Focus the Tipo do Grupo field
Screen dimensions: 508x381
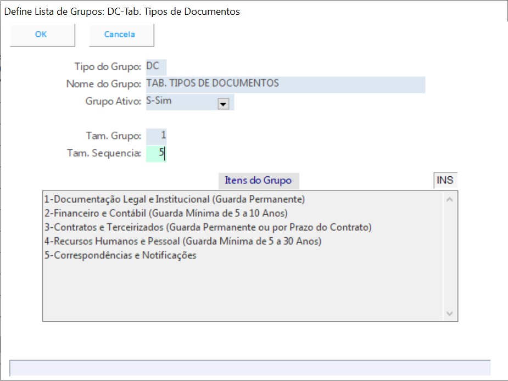[156, 67]
